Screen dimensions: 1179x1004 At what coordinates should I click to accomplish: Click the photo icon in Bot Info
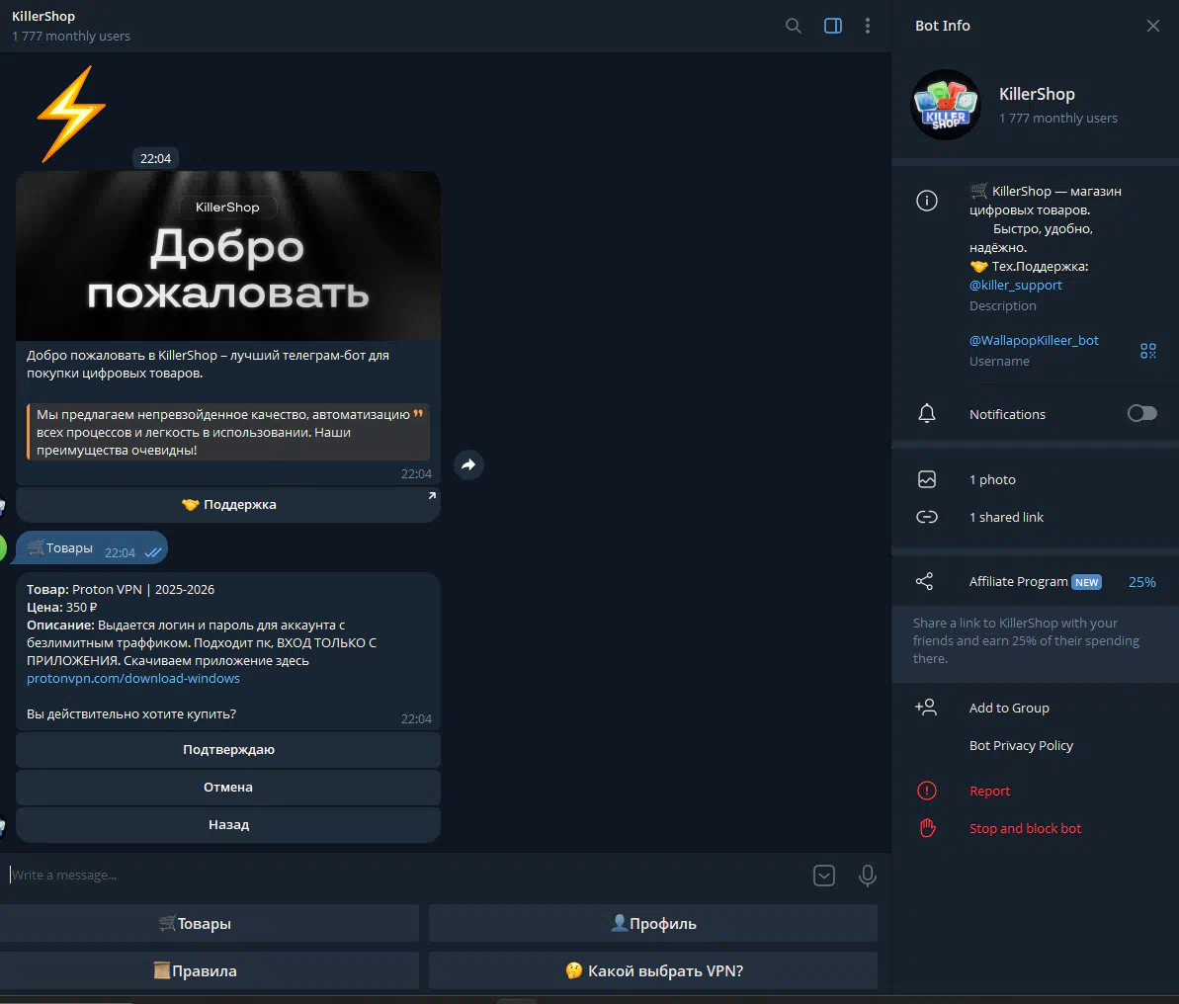coord(926,480)
